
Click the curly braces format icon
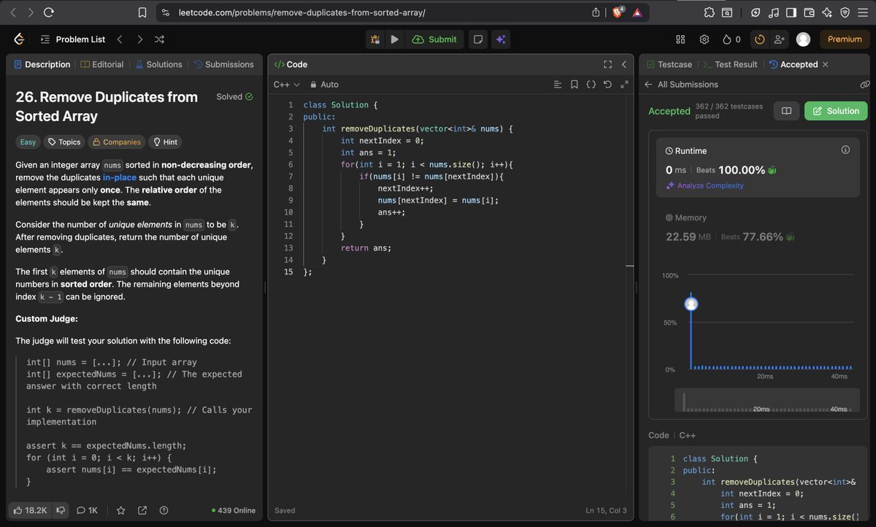[591, 85]
